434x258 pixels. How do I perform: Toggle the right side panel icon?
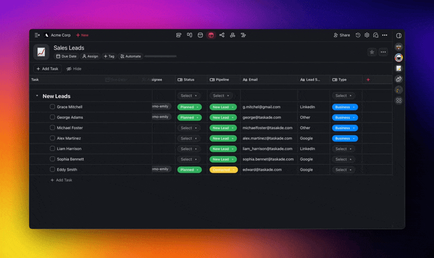[399, 36]
